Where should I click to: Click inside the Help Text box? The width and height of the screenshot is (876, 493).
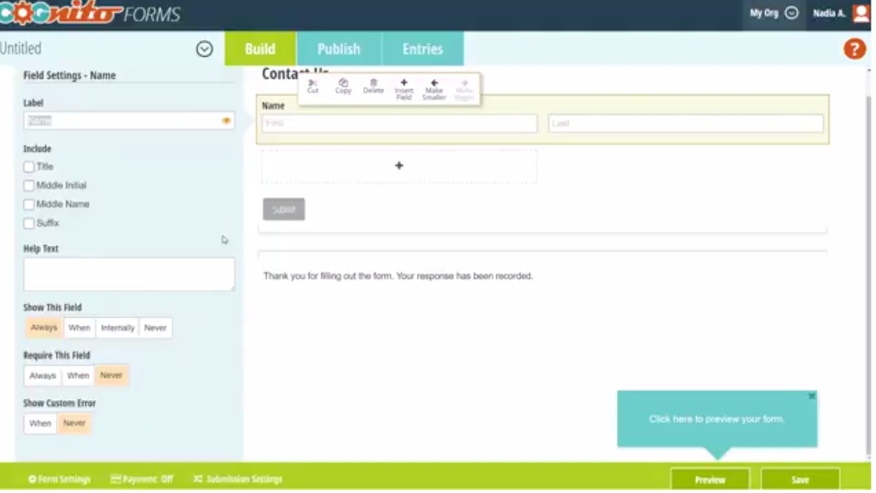(x=128, y=274)
